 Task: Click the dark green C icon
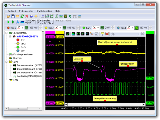coord(70,16)
